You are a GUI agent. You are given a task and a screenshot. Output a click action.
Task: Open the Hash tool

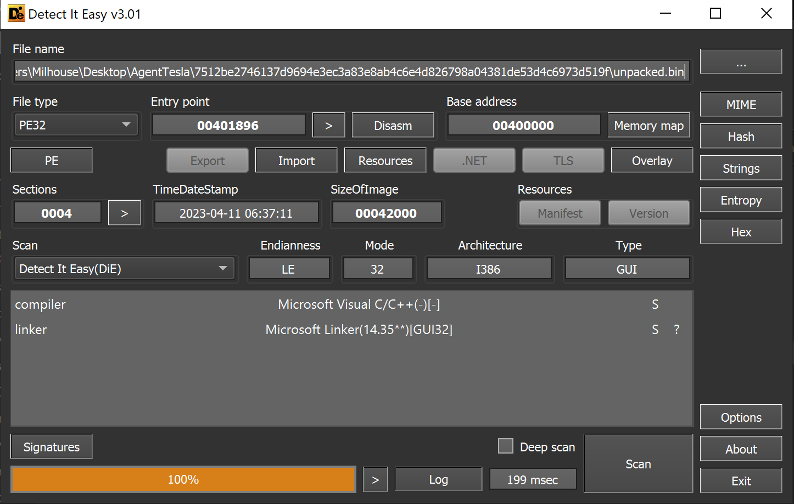coord(741,136)
